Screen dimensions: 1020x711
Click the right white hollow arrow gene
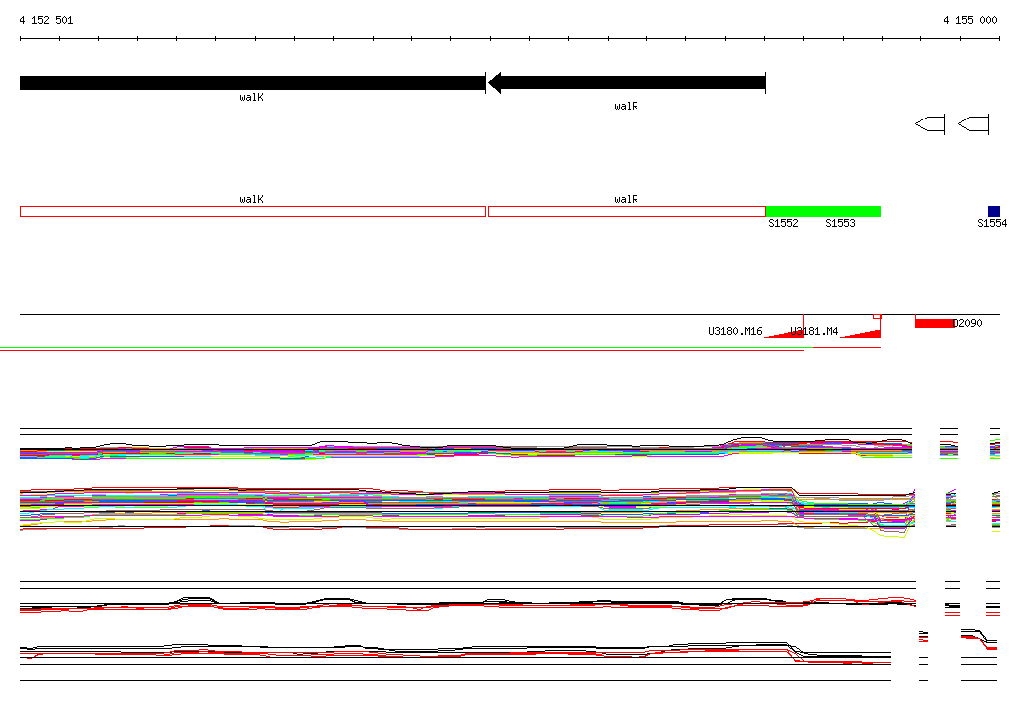pos(974,123)
